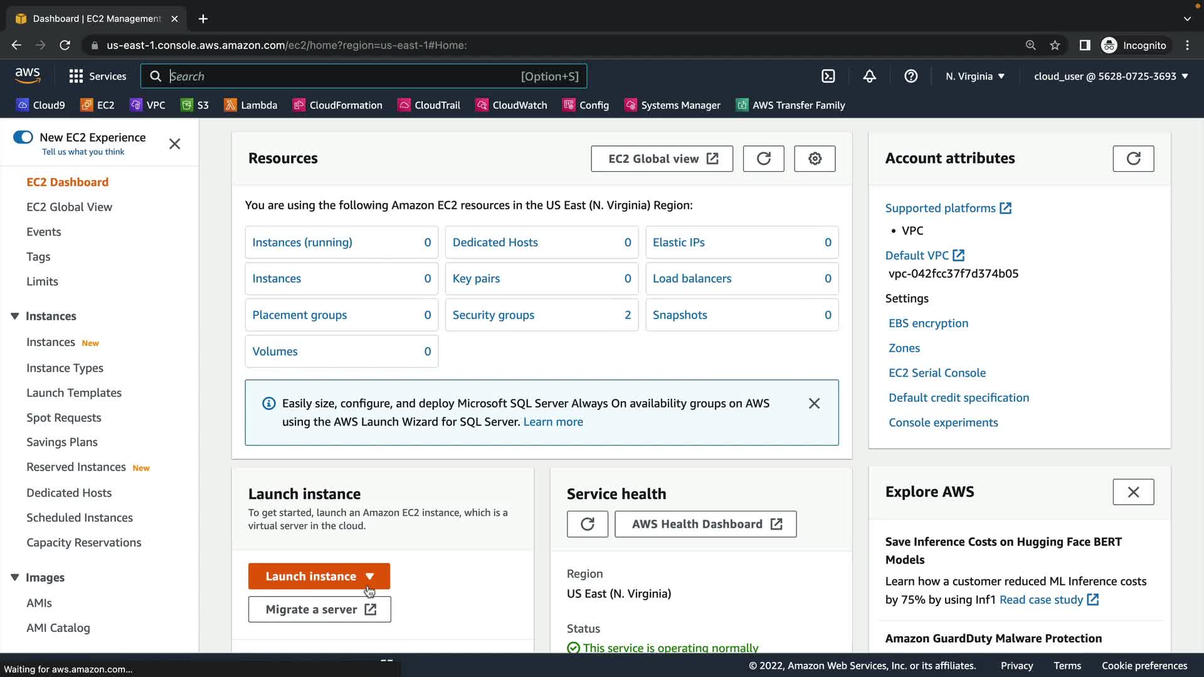1204x677 pixels.
Task: Toggle the New EC2 Experience switch
Action: [23, 137]
